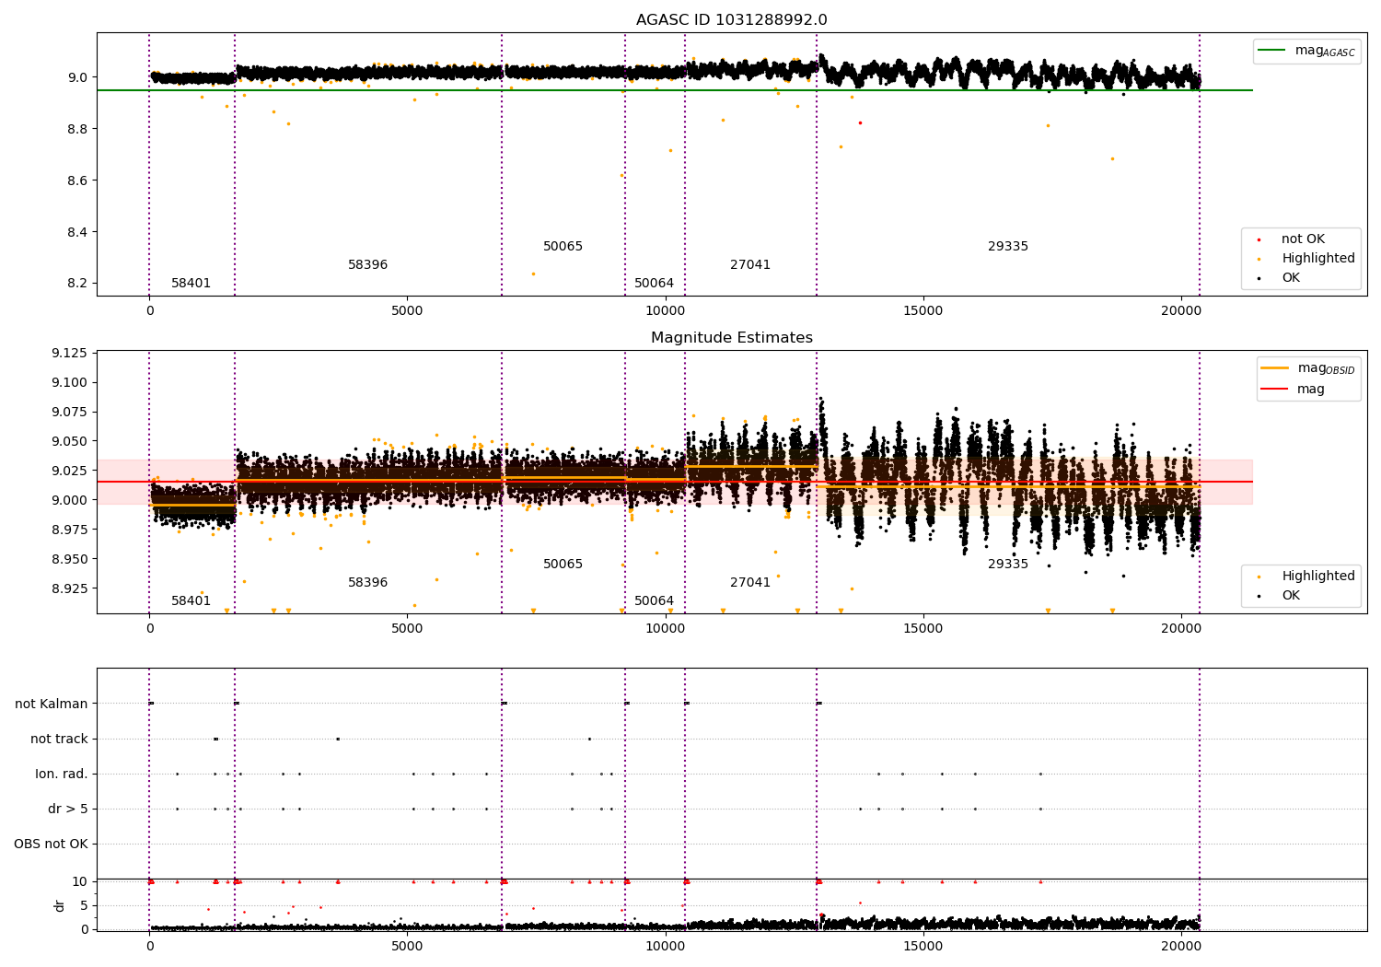Click the 8.975 y-axis tick label
This screenshot has height=967, width=1381.
pos(70,530)
